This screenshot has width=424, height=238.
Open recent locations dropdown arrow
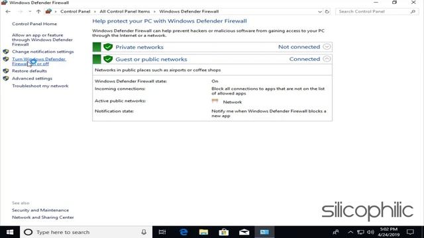point(30,12)
